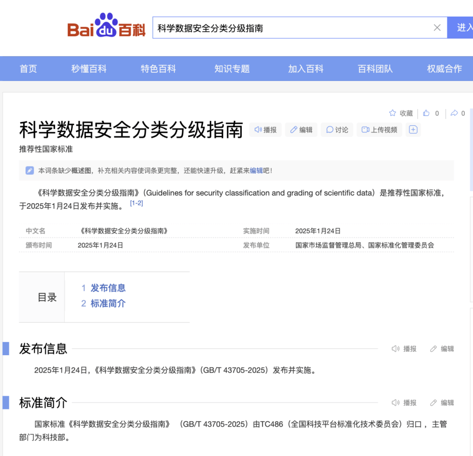
Task: Click the star favorite icon (收藏)
Action: pos(392,113)
